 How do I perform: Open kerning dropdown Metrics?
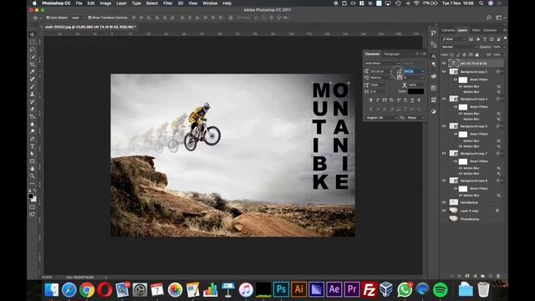point(381,78)
